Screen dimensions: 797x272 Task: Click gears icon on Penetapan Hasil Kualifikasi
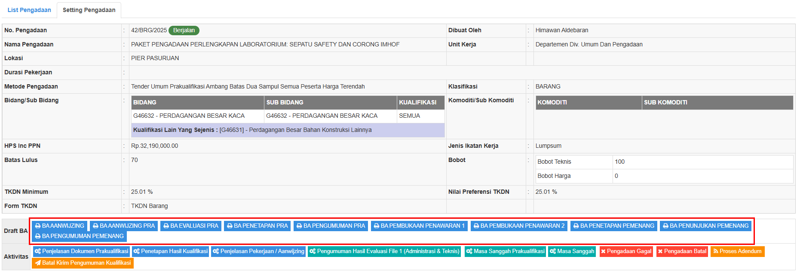pyautogui.click(x=137, y=251)
